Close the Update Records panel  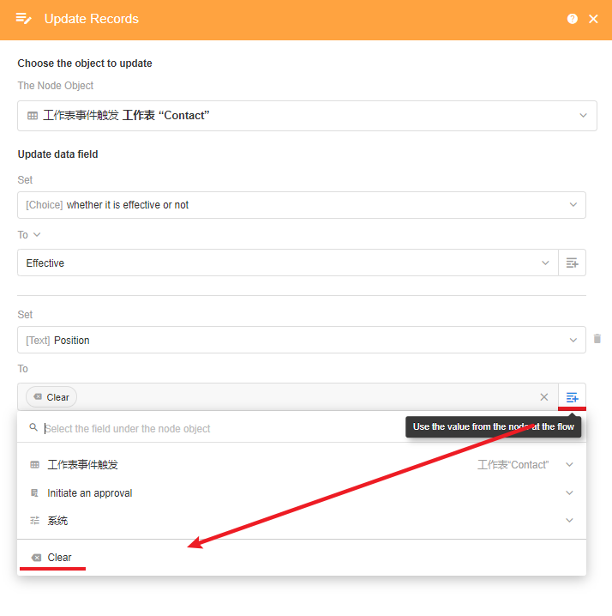pos(593,19)
